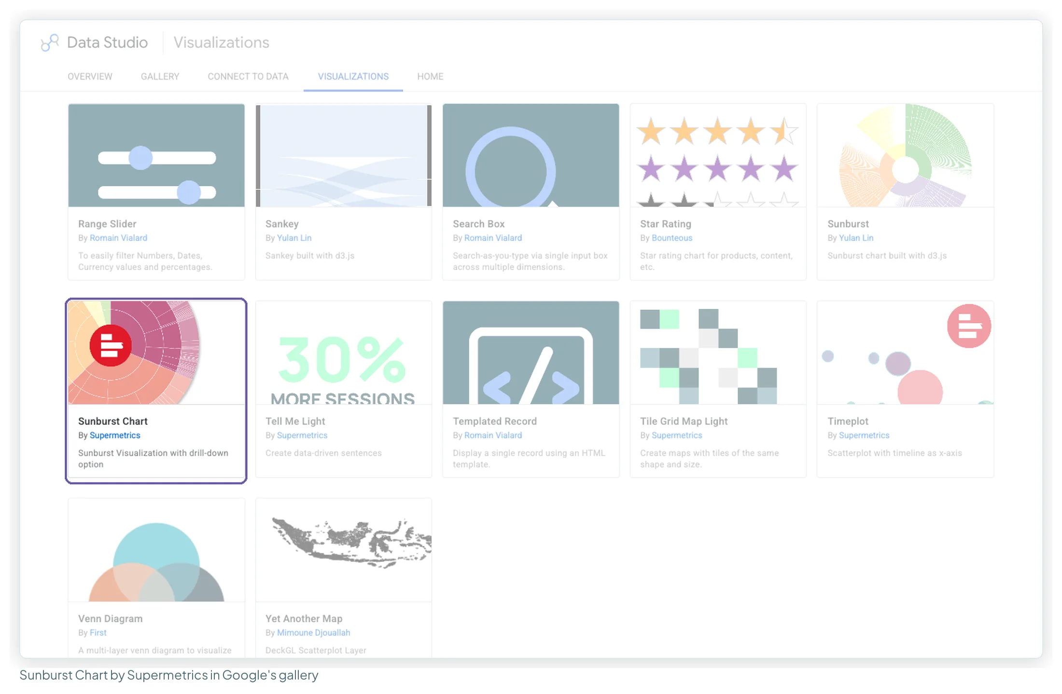Open the Tell Me Light thumbnail
The height and width of the screenshot is (694, 1062).
click(x=344, y=353)
